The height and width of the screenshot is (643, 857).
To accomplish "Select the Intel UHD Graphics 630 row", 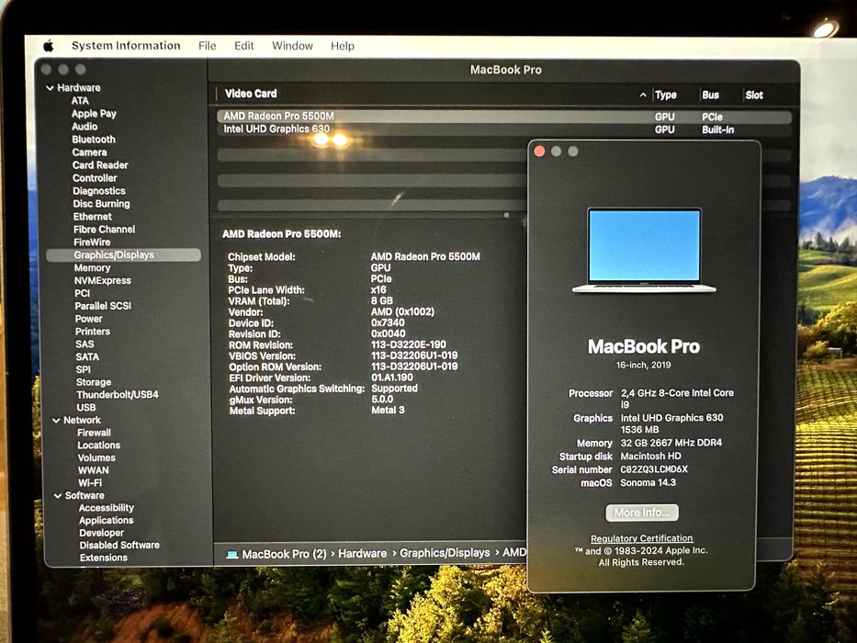I will coord(504,130).
